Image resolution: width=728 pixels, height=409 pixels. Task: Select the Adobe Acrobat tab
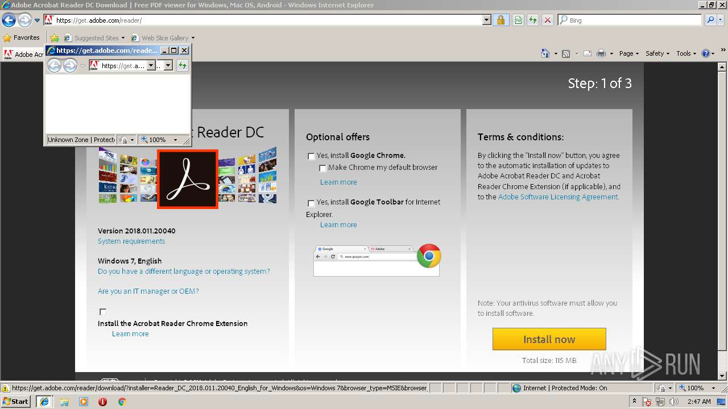pos(24,54)
